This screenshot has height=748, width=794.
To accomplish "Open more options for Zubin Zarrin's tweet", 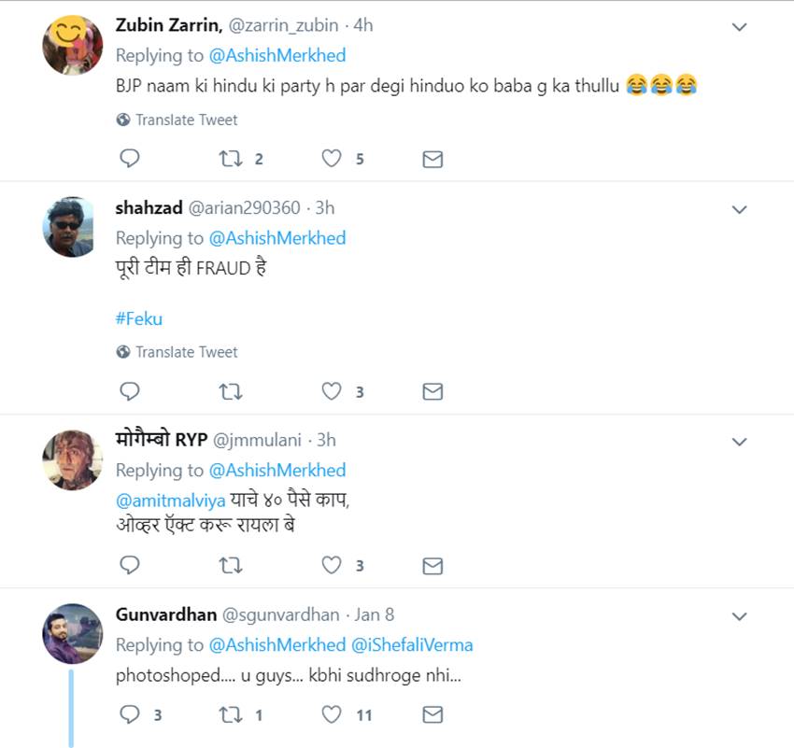I will 740,27.
